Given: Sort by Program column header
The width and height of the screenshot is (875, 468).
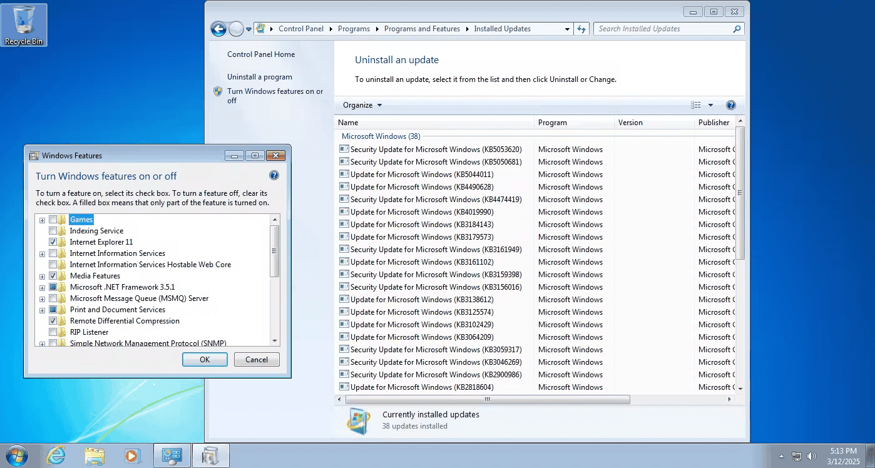Looking at the screenshot, I should click(x=574, y=123).
